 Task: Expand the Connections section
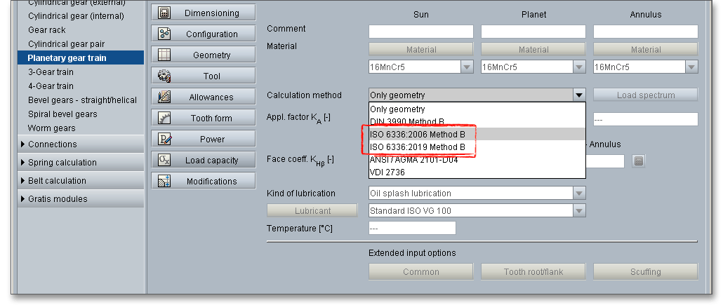click(x=23, y=144)
